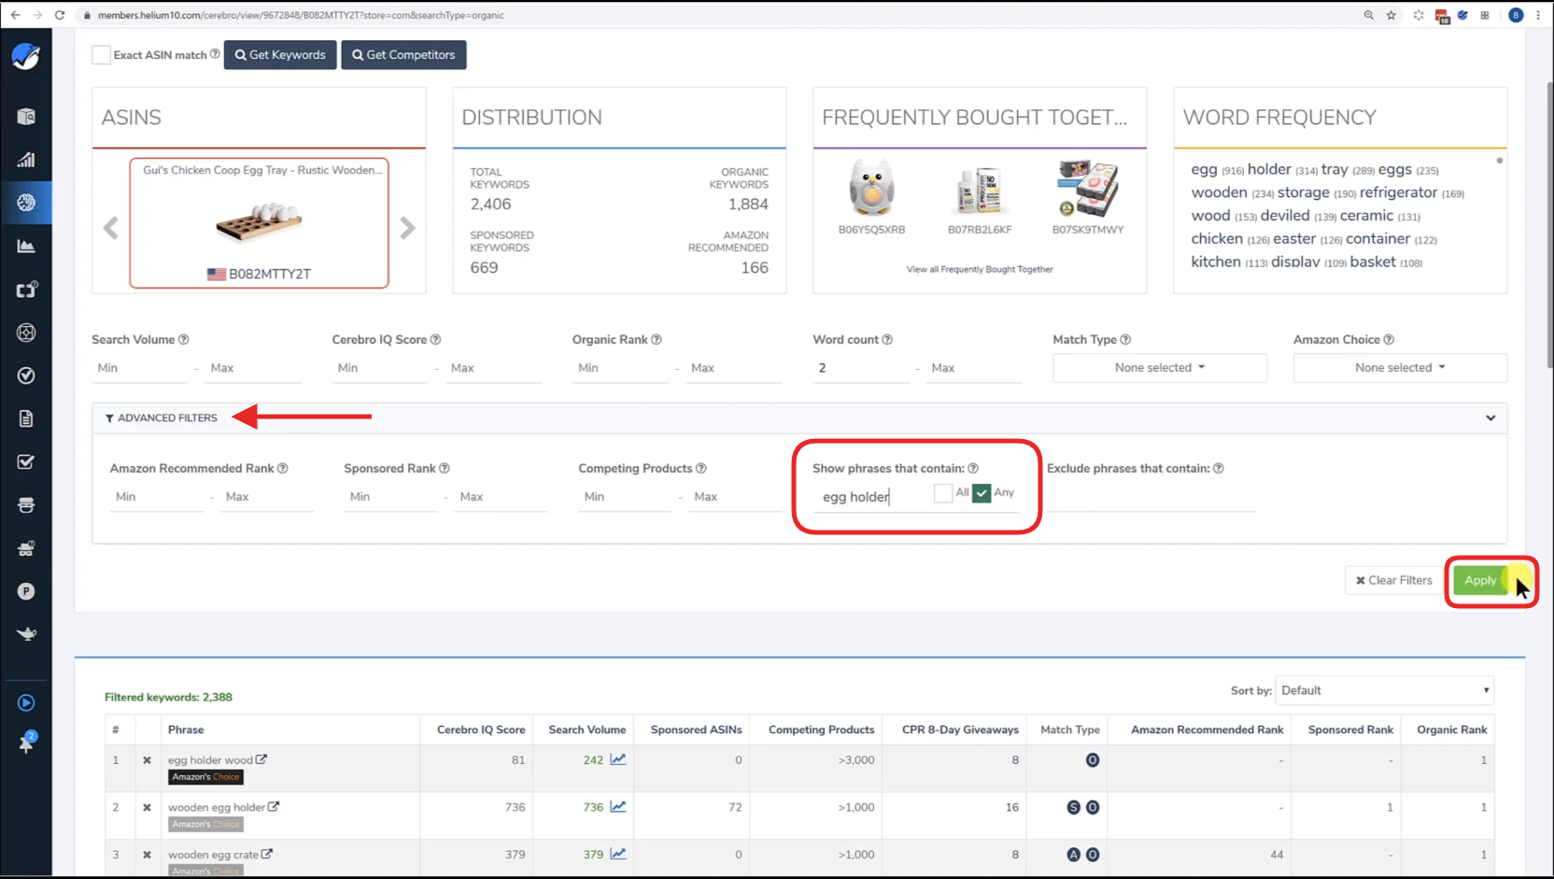The image size is (1554, 879).
Task: Open wooden egg holder external link icon
Action: click(274, 807)
